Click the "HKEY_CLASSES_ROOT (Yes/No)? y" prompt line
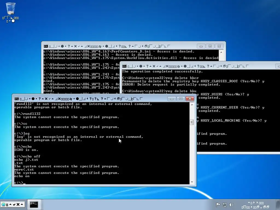This screenshot has width=280, height=210. [x=193, y=81]
